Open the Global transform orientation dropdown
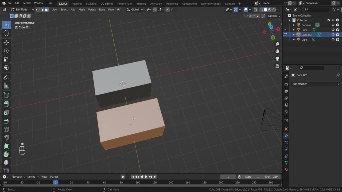This screenshot has width=342, height=192. coord(135,10)
